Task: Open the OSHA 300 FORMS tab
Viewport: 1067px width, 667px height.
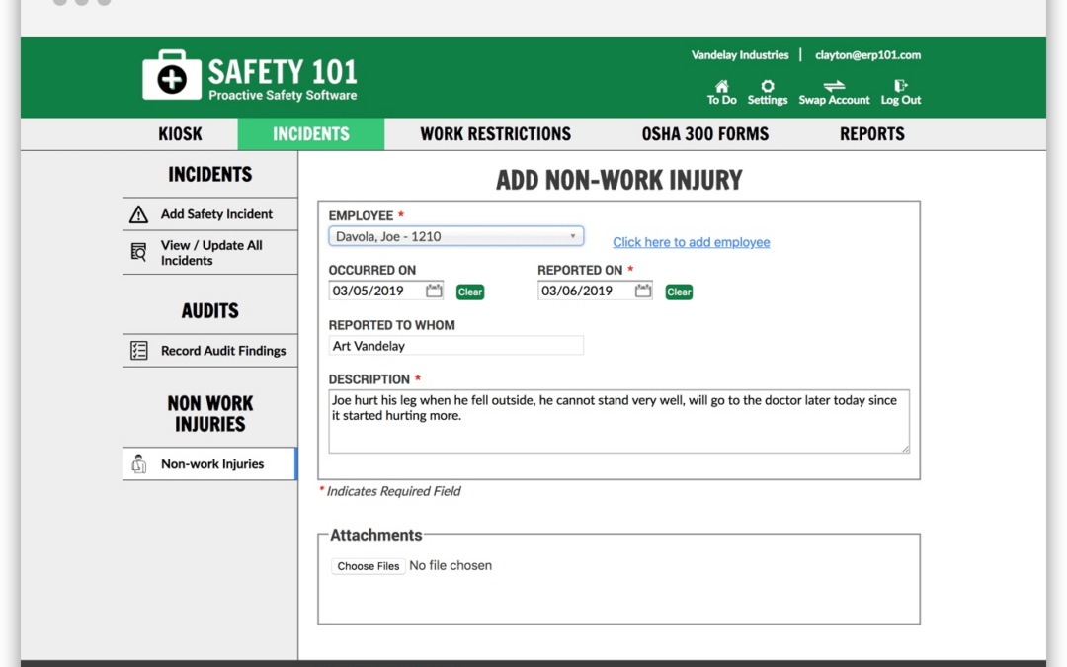Action: coord(705,134)
